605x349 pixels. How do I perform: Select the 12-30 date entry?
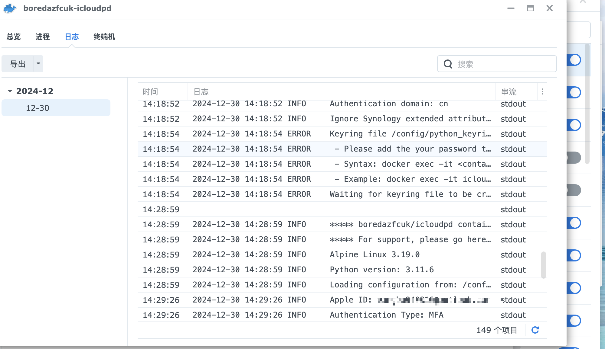tap(56, 108)
